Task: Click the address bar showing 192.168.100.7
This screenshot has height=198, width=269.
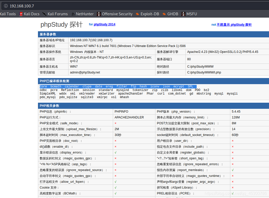Action: pyautogui.click(x=136, y=6)
